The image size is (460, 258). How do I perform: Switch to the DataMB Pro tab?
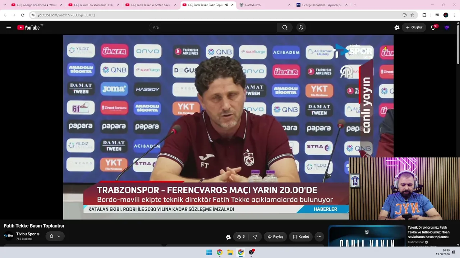click(264, 5)
